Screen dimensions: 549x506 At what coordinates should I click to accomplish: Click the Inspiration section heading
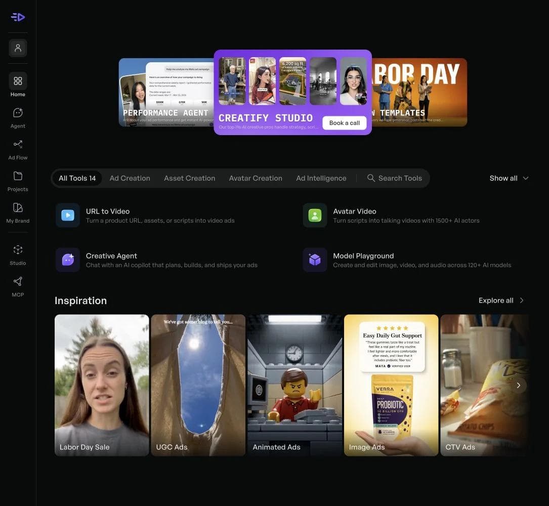tap(80, 301)
